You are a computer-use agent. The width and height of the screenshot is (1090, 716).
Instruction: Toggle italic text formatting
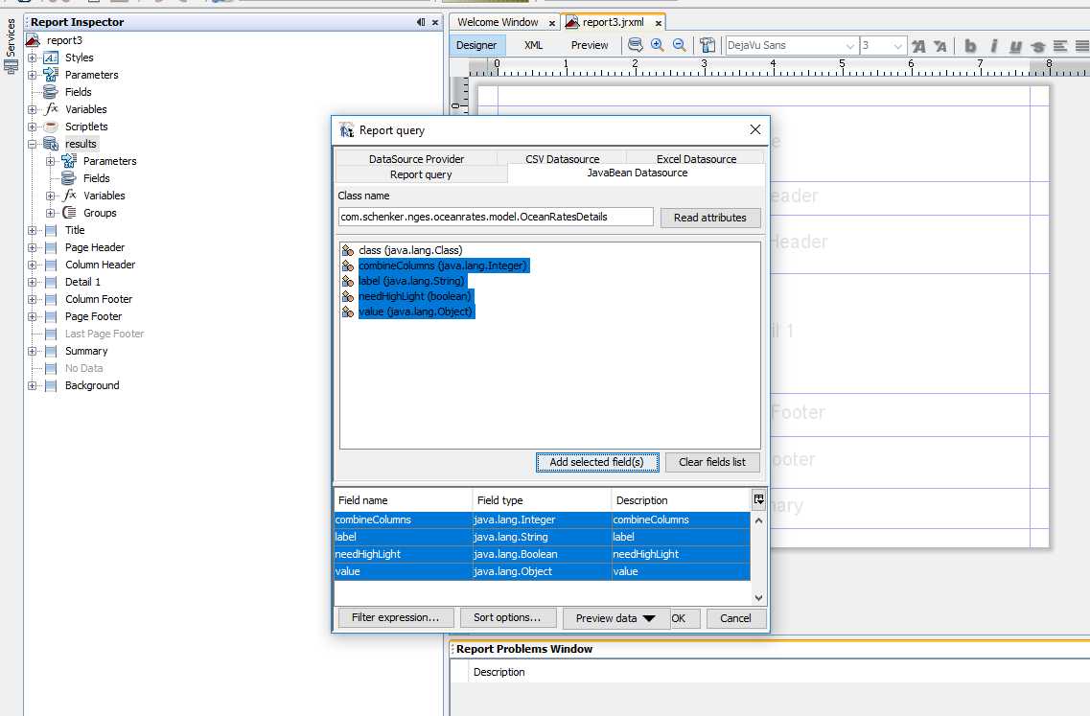coord(993,46)
